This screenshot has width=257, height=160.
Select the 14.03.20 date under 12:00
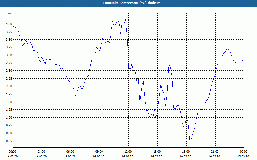[x=128, y=156]
